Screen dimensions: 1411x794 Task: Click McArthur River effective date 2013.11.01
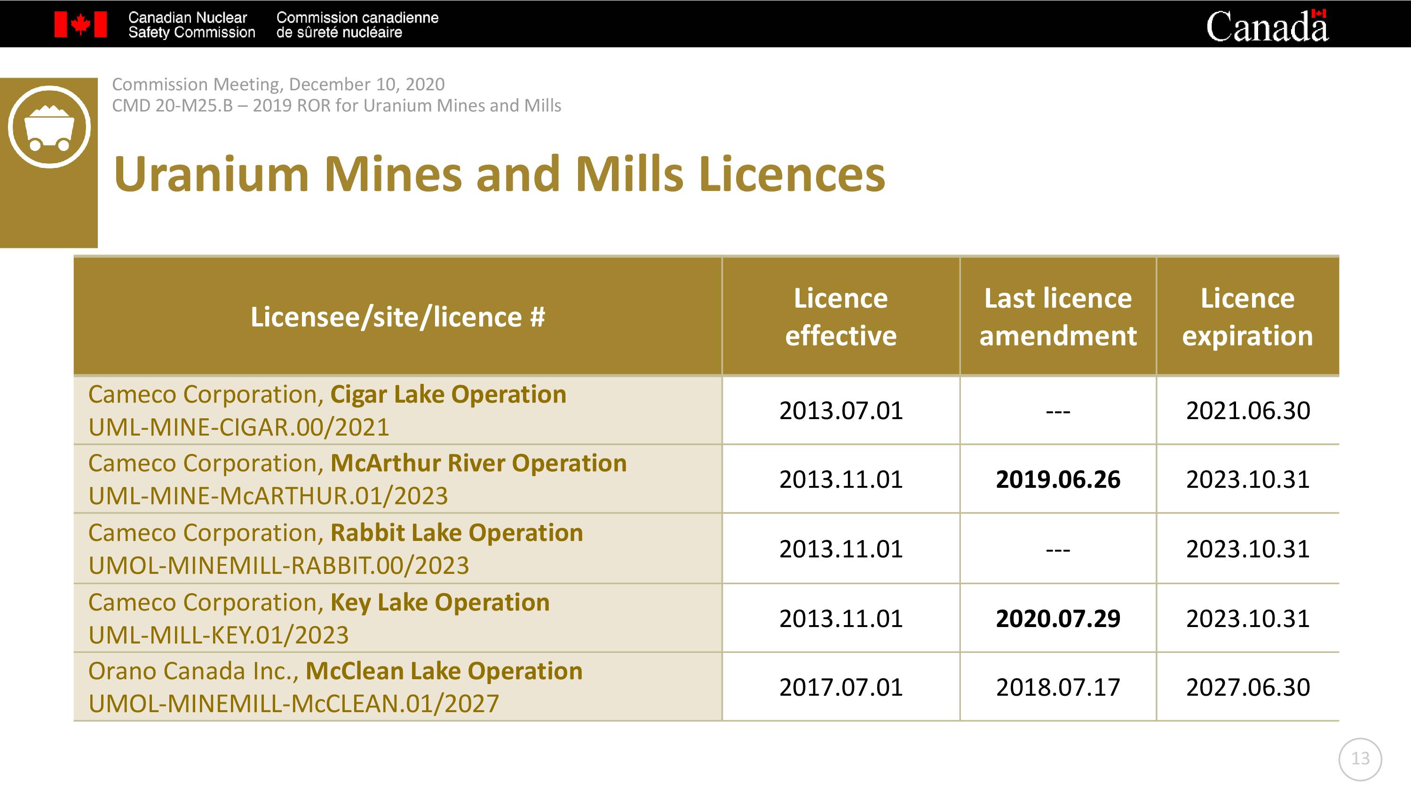click(841, 479)
